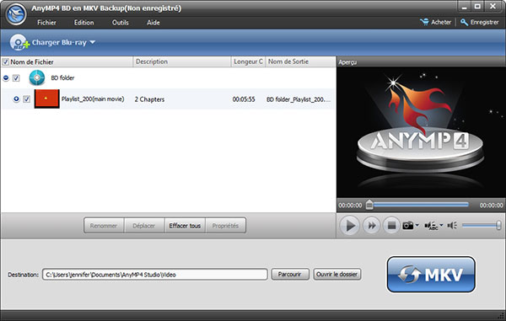
Task: Click the Acheter shopping cart icon
Action: (x=424, y=22)
